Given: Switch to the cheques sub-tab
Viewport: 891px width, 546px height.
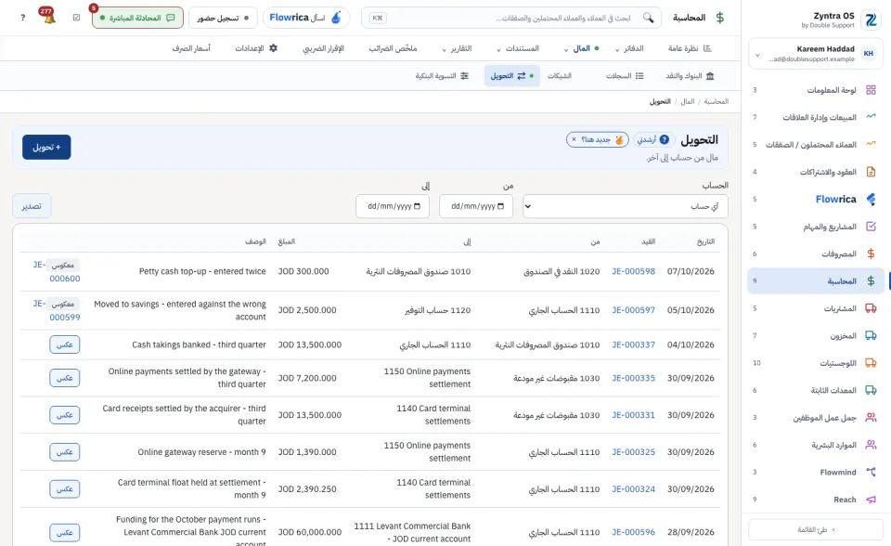Looking at the screenshot, I should (x=559, y=75).
